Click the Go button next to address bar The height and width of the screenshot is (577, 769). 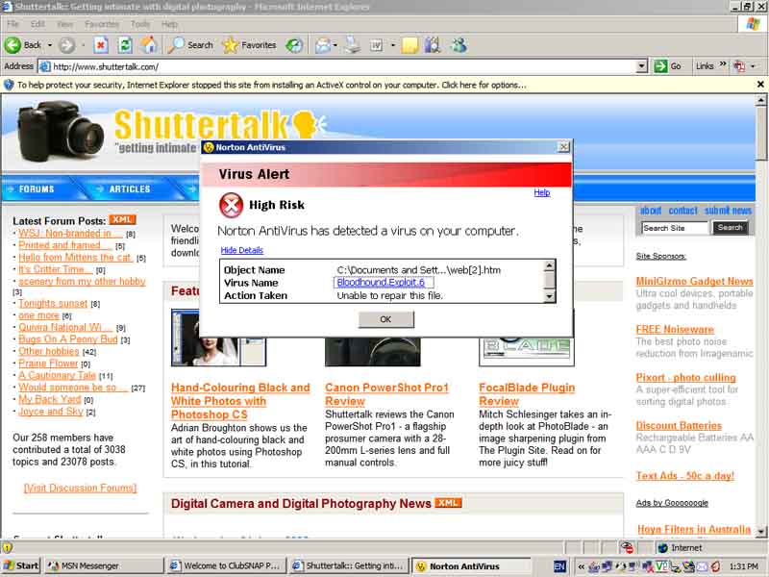tap(668, 66)
